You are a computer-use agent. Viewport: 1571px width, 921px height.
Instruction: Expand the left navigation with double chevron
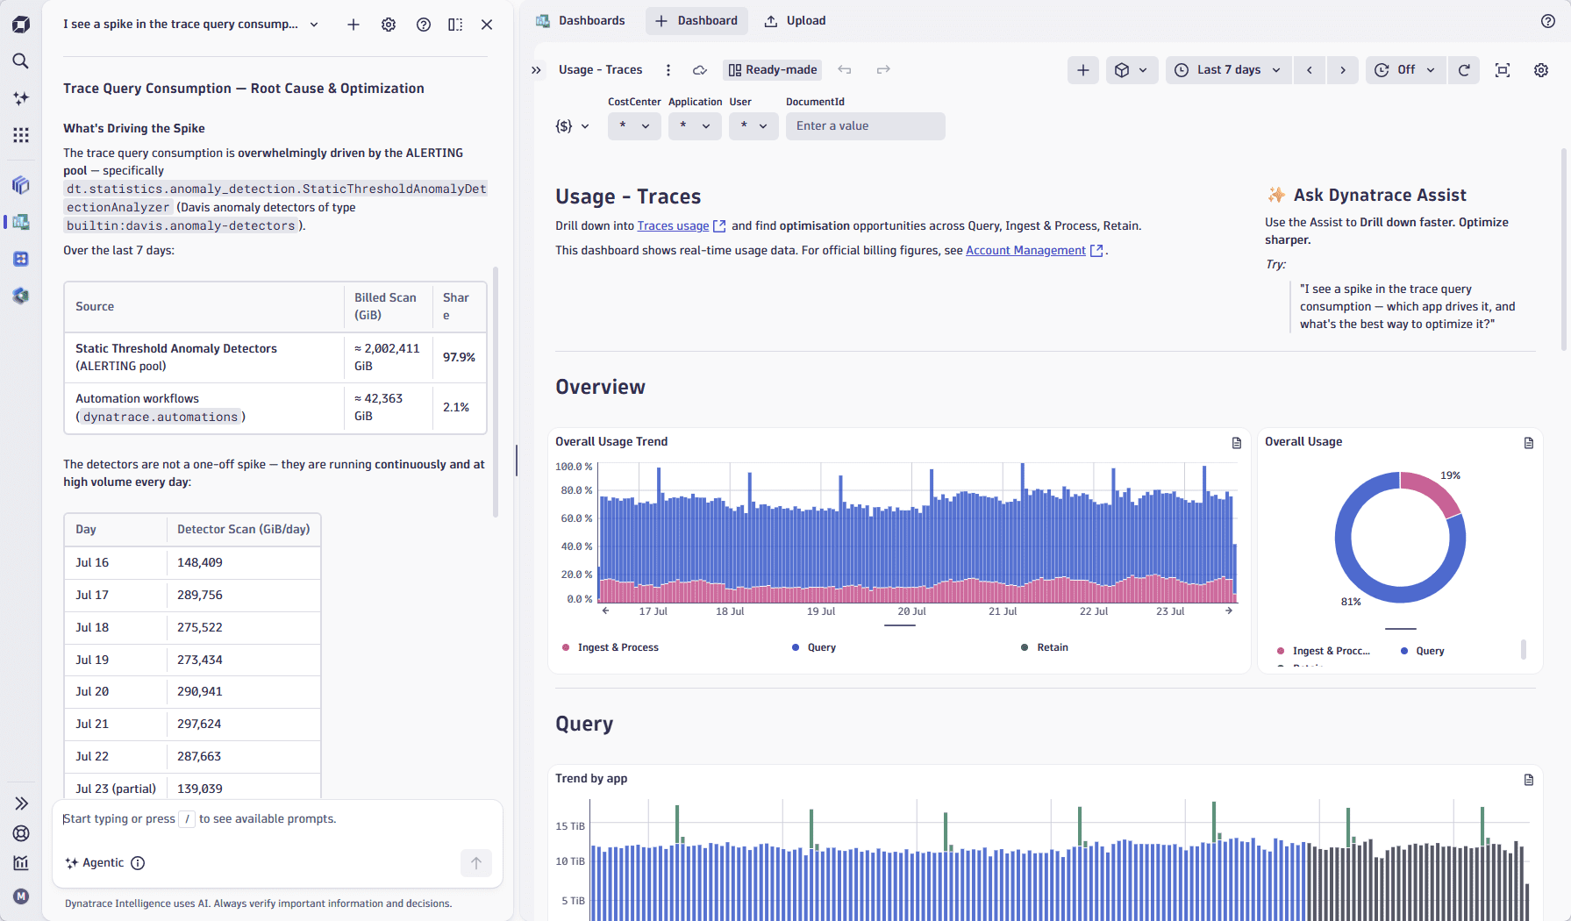21,803
